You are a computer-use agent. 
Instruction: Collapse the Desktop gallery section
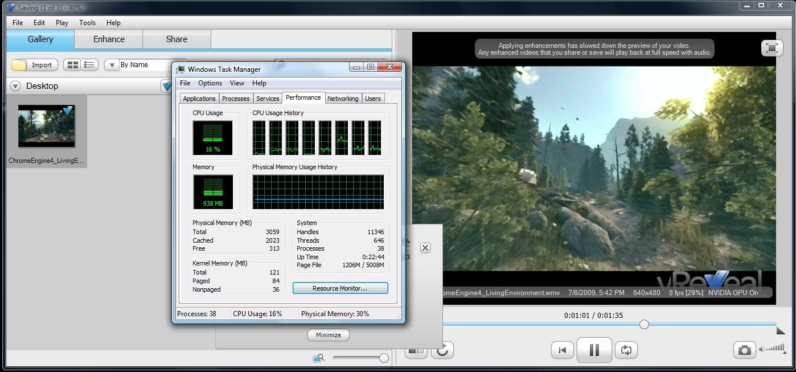tap(15, 86)
